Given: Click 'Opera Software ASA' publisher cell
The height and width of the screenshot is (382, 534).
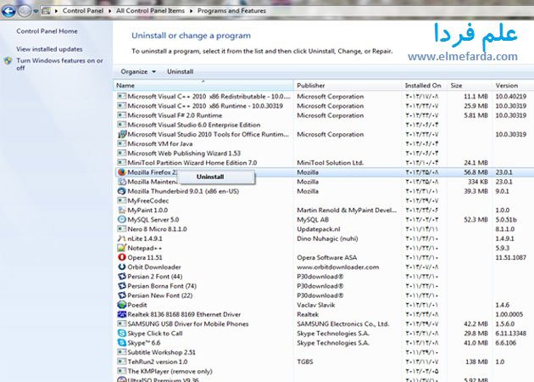Looking at the screenshot, I should (326, 257).
